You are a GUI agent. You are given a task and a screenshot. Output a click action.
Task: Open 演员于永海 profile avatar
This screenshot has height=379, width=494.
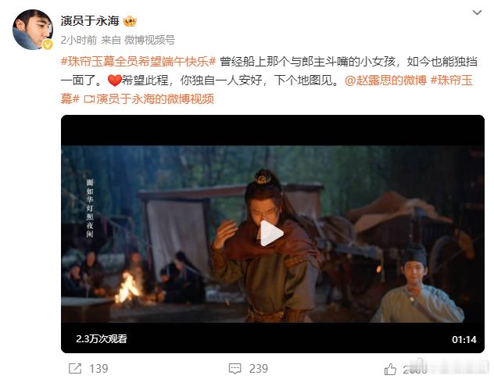point(33,30)
